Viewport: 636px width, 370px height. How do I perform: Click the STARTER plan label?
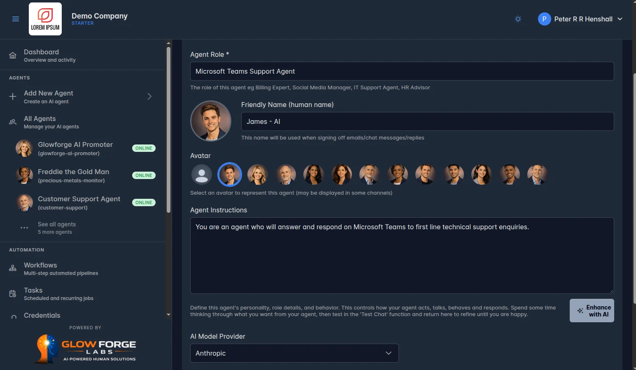[83, 23]
